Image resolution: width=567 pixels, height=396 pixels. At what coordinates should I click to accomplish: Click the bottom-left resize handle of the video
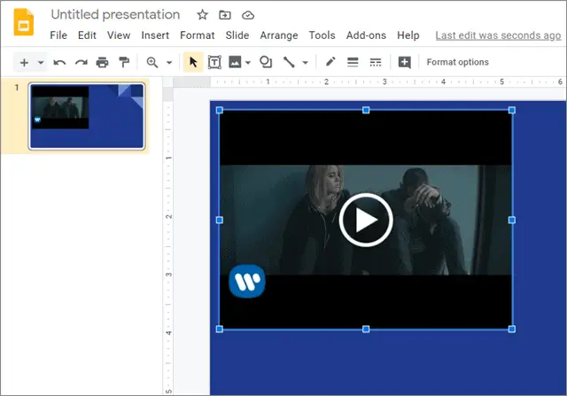click(x=220, y=329)
